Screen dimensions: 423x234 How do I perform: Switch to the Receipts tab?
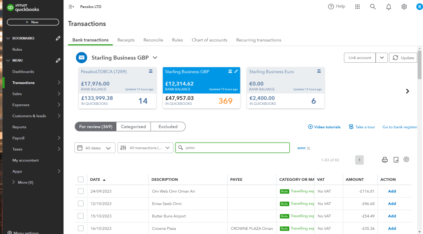(x=126, y=40)
